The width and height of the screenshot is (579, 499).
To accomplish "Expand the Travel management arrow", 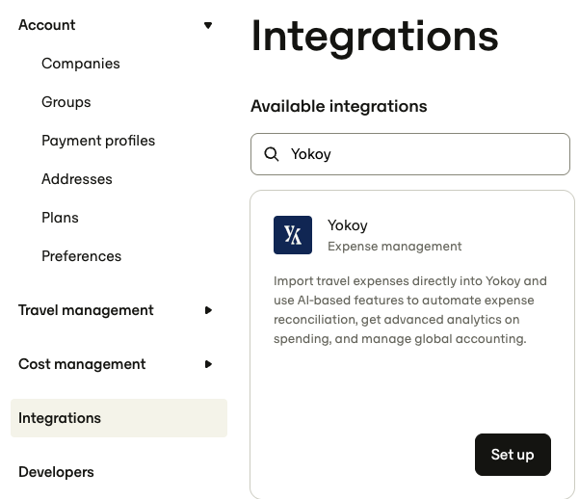I will coord(208,310).
